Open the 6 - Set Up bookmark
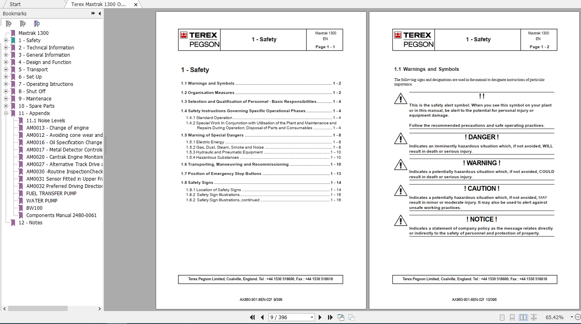Screen dimensions: 581x324 [x=30, y=77]
